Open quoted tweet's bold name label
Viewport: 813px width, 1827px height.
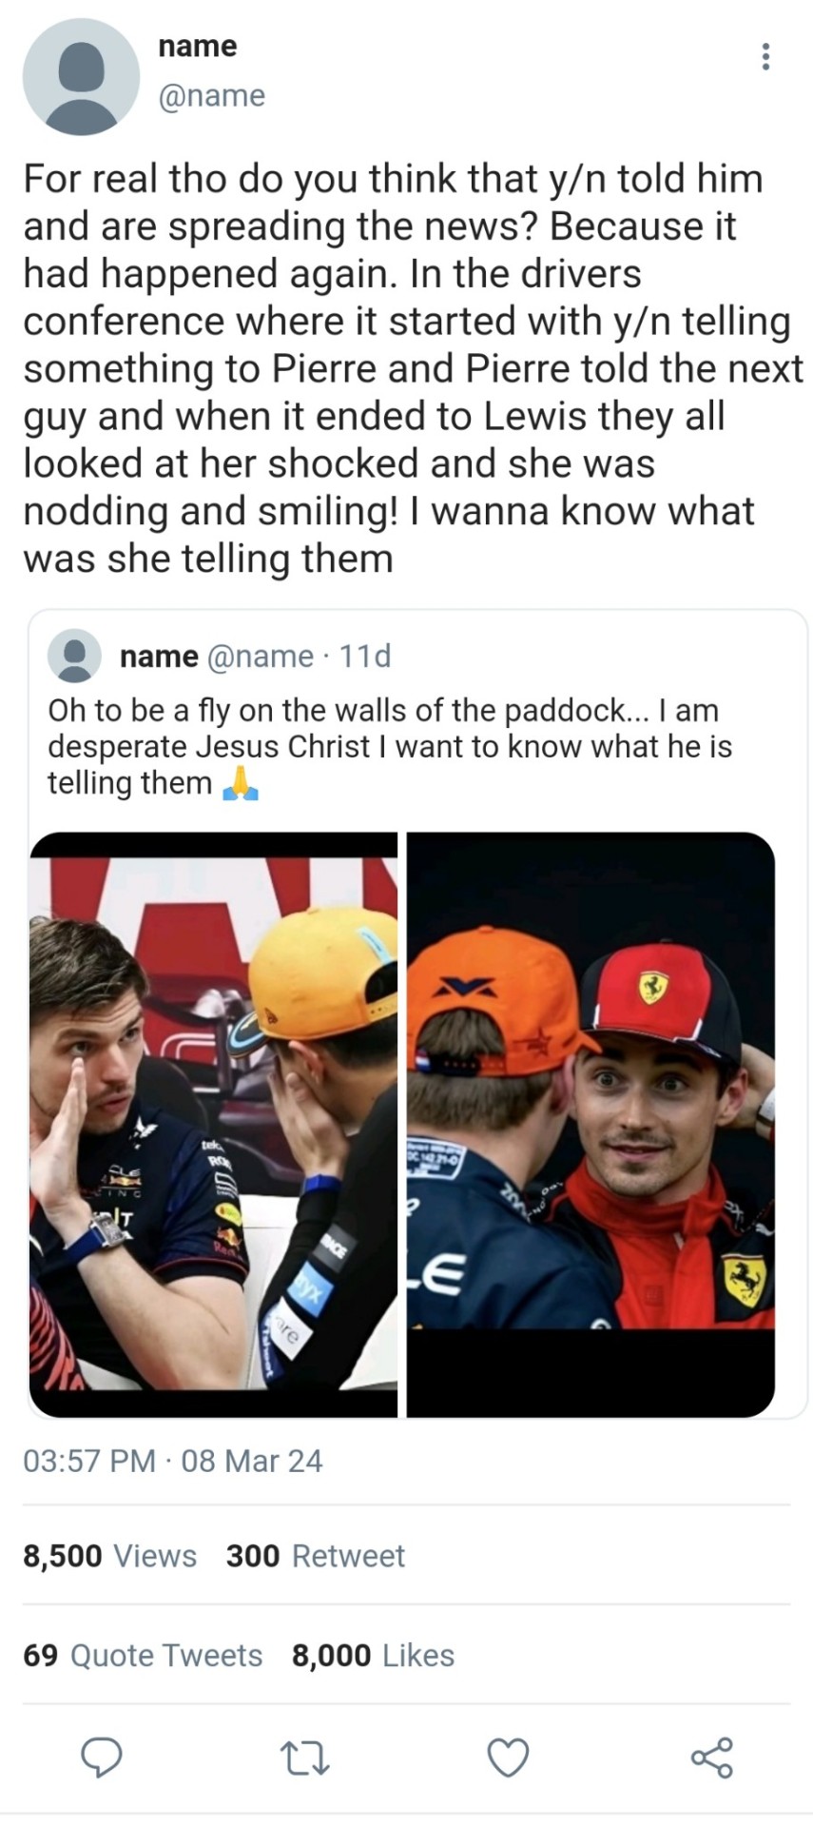[159, 656]
